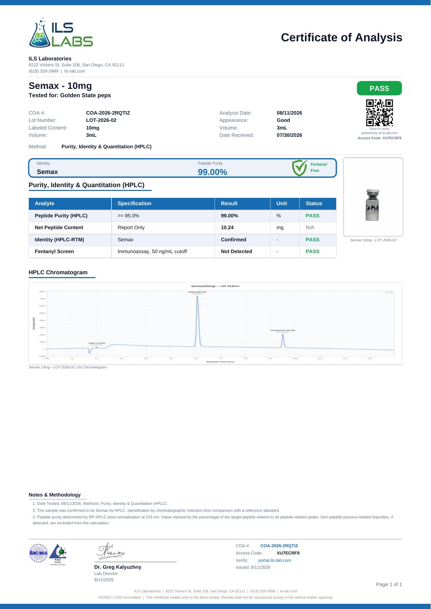Click the QR code to verify authenticity
The image size is (431, 609).
[379, 113]
